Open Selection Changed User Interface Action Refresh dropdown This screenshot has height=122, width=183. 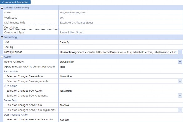[121, 119]
